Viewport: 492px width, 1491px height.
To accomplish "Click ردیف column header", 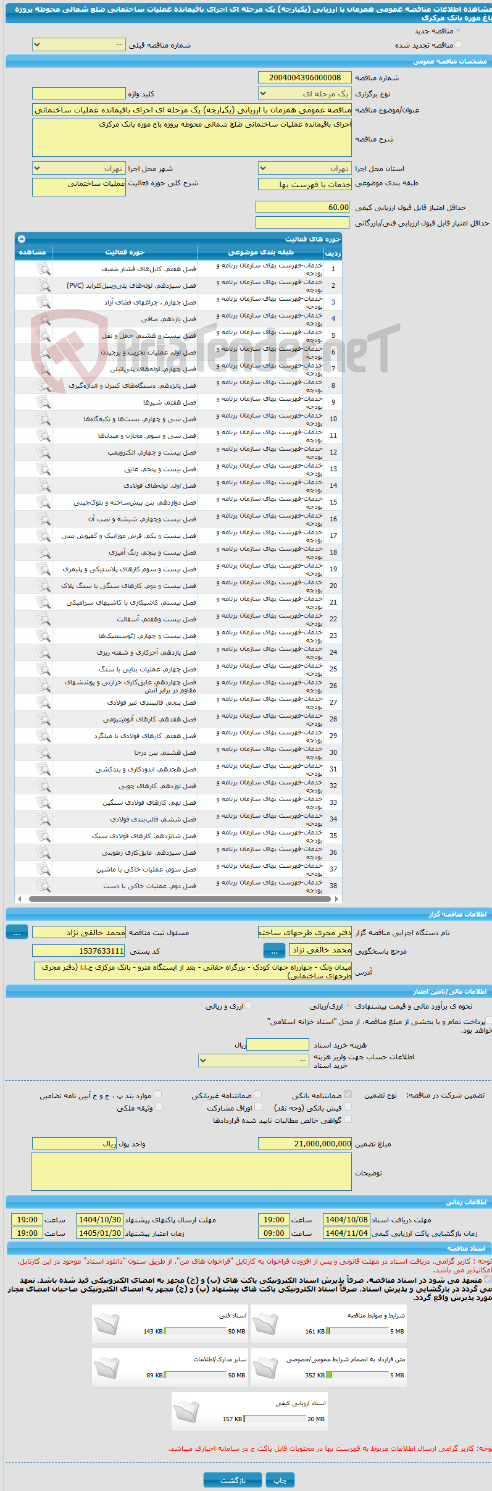I will click(x=333, y=253).
